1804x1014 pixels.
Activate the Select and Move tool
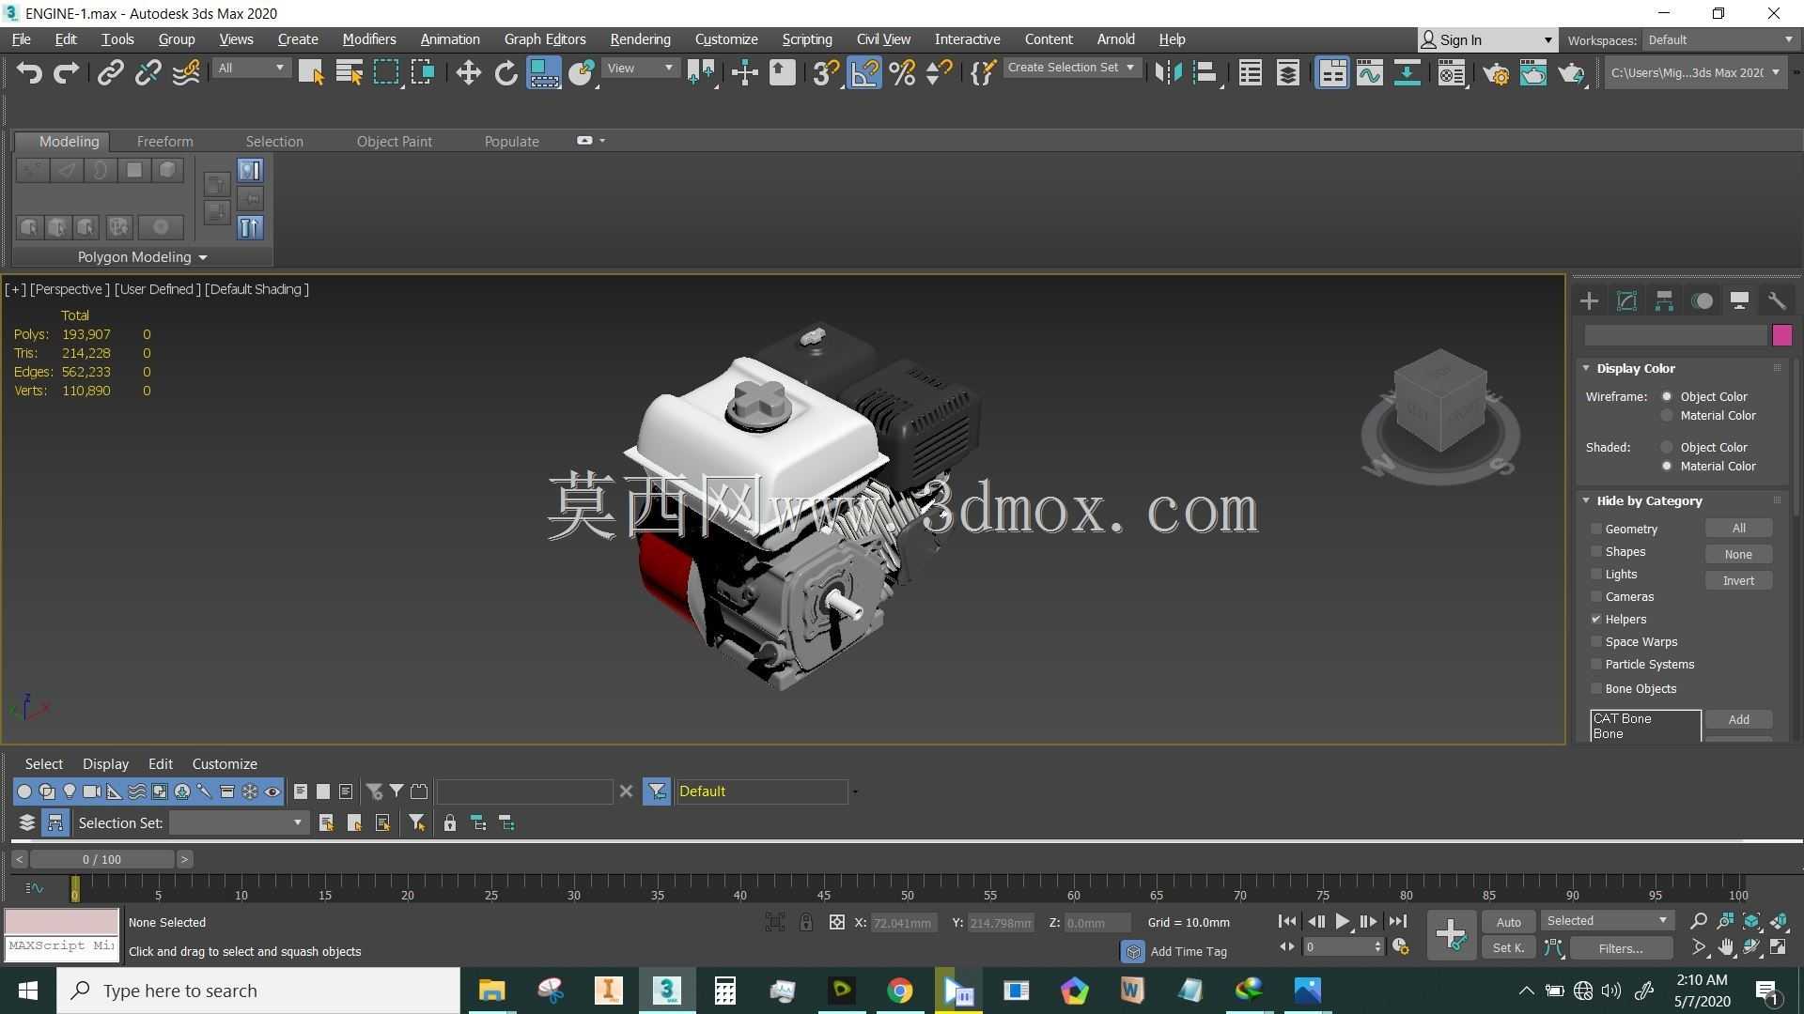(x=468, y=72)
